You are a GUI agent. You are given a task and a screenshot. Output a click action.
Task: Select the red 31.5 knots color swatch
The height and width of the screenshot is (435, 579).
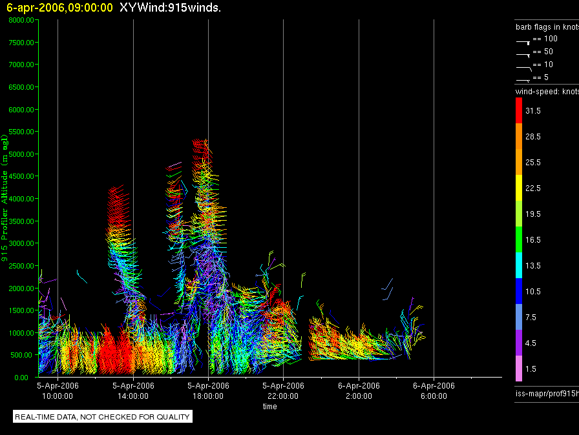coord(518,111)
